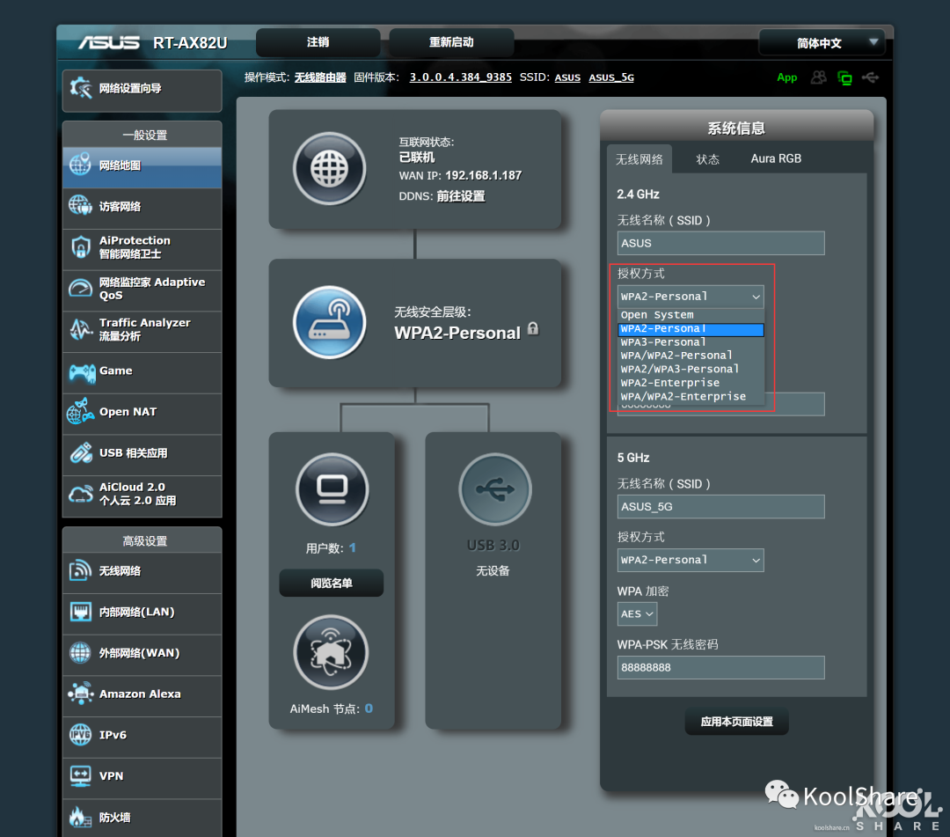Click the 5 GHz WPA-PSK password field

(x=721, y=667)
